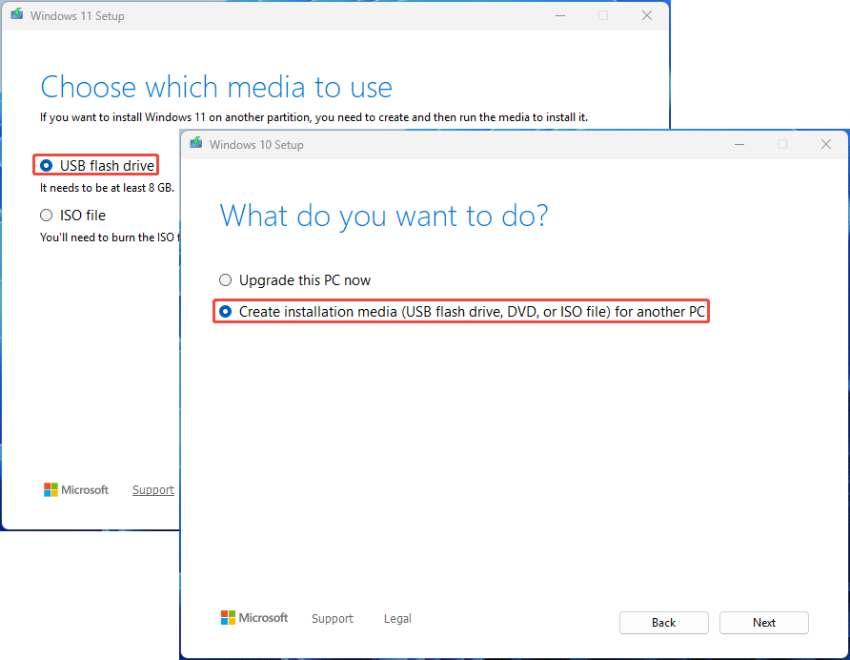This screenshot has height=660, width=850.
Task: Click the Windows 10 Setup title bar icon
Action: click(x=195, y=144)
